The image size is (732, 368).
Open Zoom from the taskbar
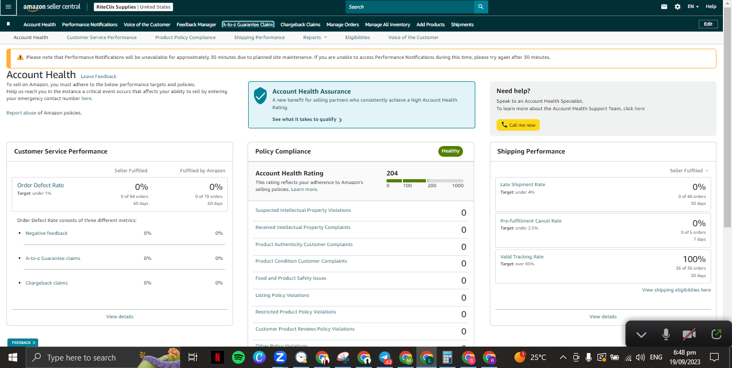(280, 357)
